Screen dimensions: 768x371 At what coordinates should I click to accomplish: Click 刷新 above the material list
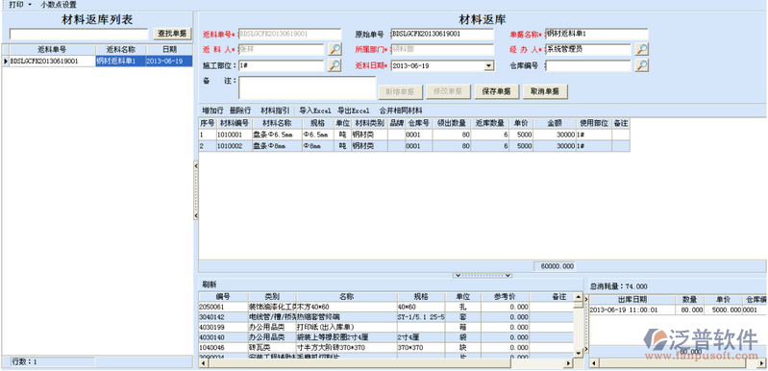pyautogui.click(x=210, y=284)
